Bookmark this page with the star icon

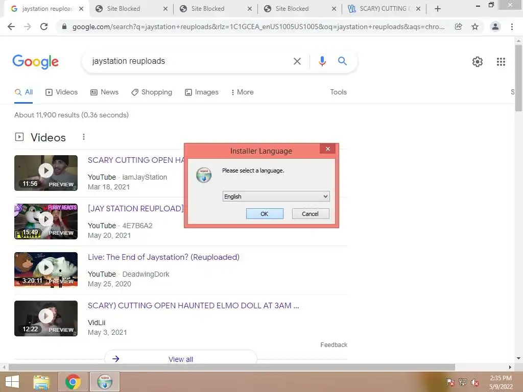pos(475,27)
